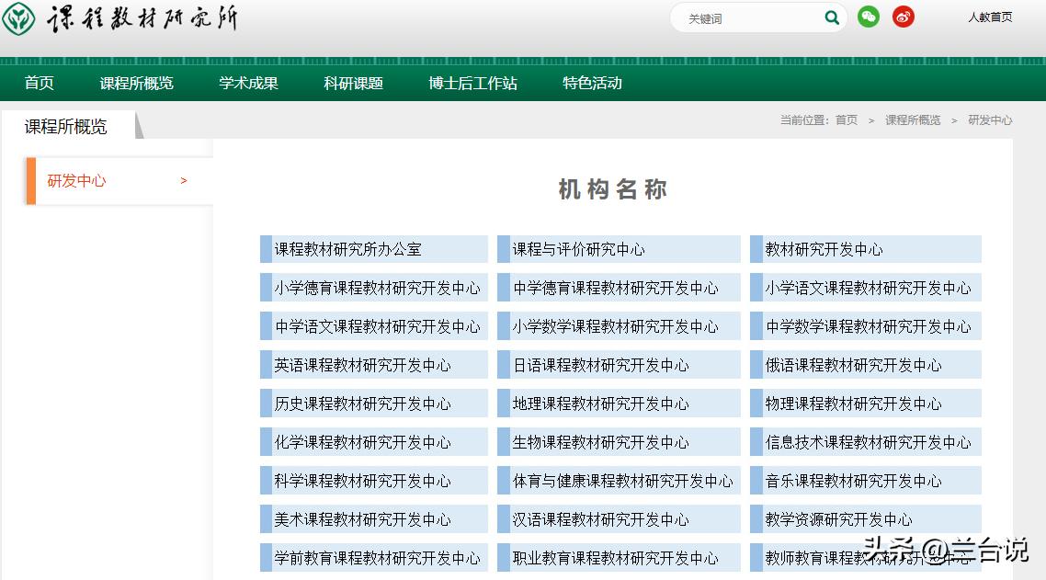This screenshot has height=580, width=1046.
Task: Select 特色活动 from the navigation bar
Action: pos(590,82)
